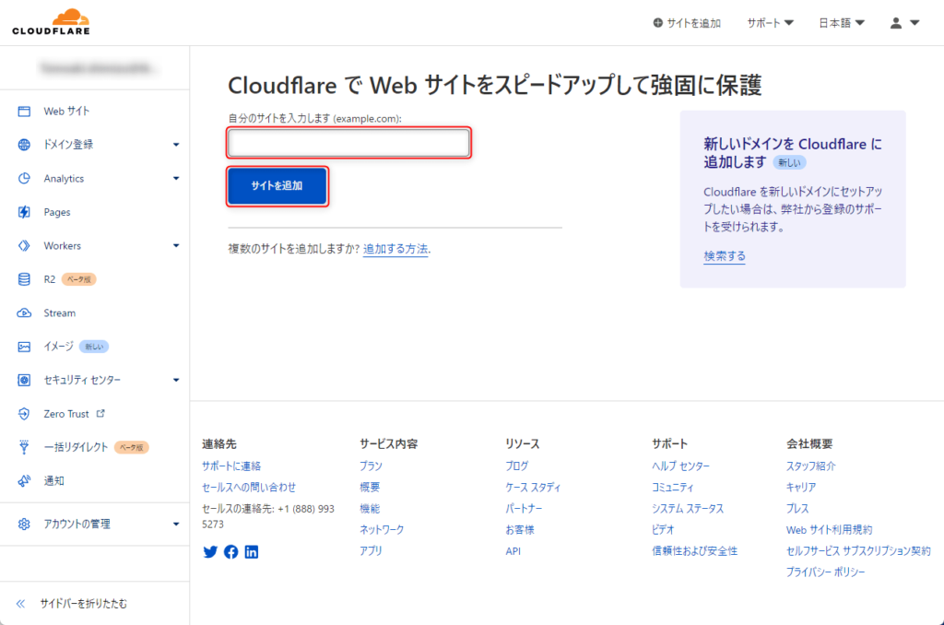Click the notification megaphone icon

(x=24, y=480)
